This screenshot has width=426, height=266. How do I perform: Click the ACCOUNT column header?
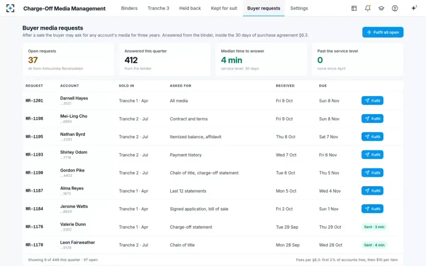pos(70,86)
